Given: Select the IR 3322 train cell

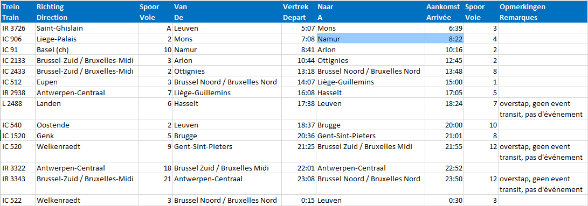Looking at the screenshot, I should pos(18,168).
